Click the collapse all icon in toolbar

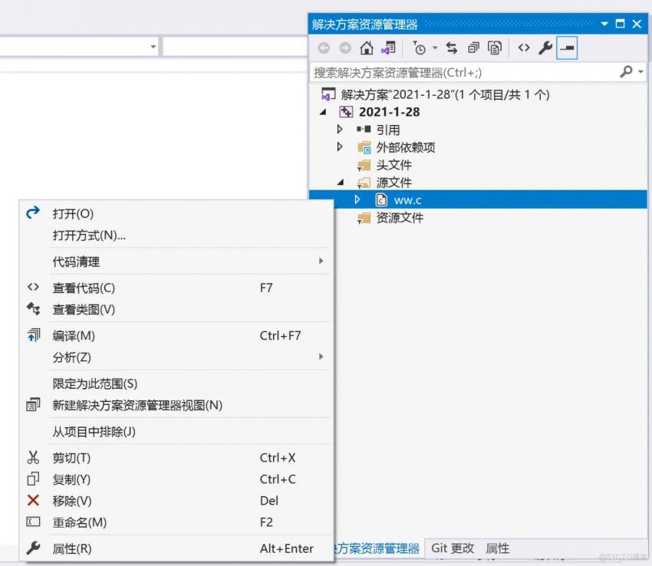click(x=473, y=48)
